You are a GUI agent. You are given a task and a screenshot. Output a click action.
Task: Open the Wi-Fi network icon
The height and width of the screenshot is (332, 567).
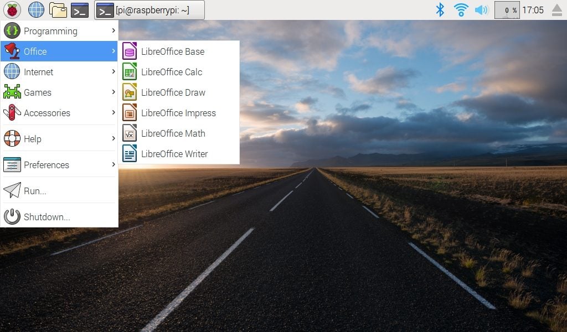[x=461, y=10]
